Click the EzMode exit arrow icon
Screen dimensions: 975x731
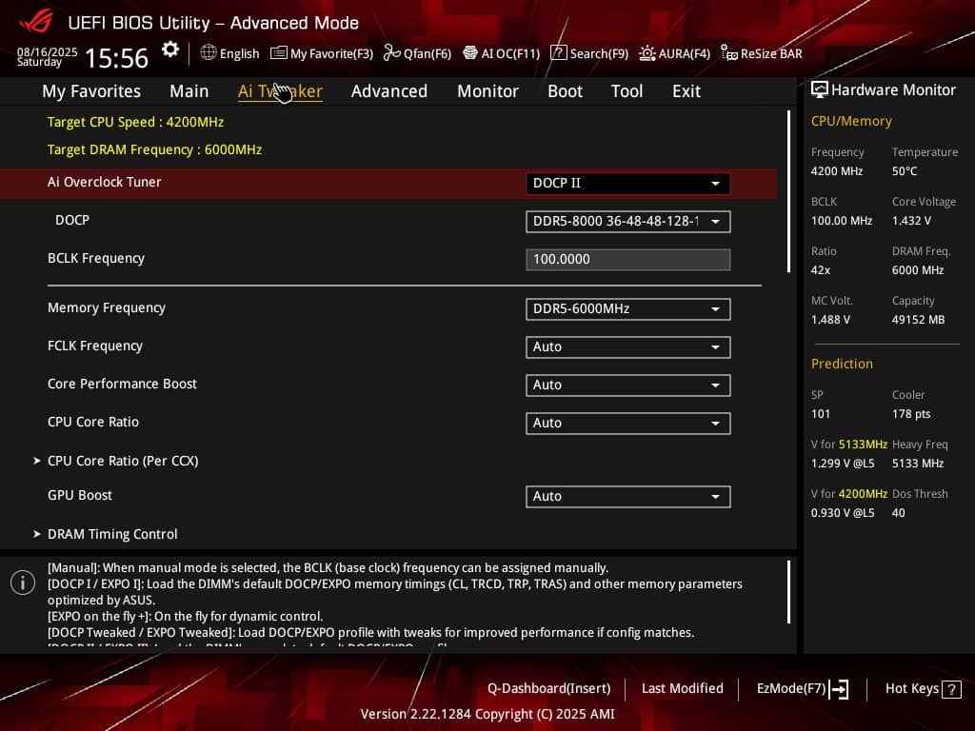839,689
